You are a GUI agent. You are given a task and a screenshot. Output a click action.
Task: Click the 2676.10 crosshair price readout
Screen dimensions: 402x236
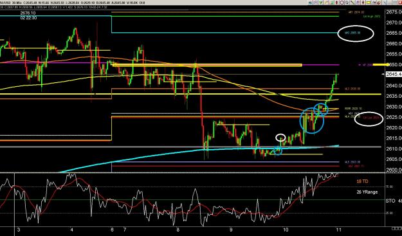(x=28, y=13)
